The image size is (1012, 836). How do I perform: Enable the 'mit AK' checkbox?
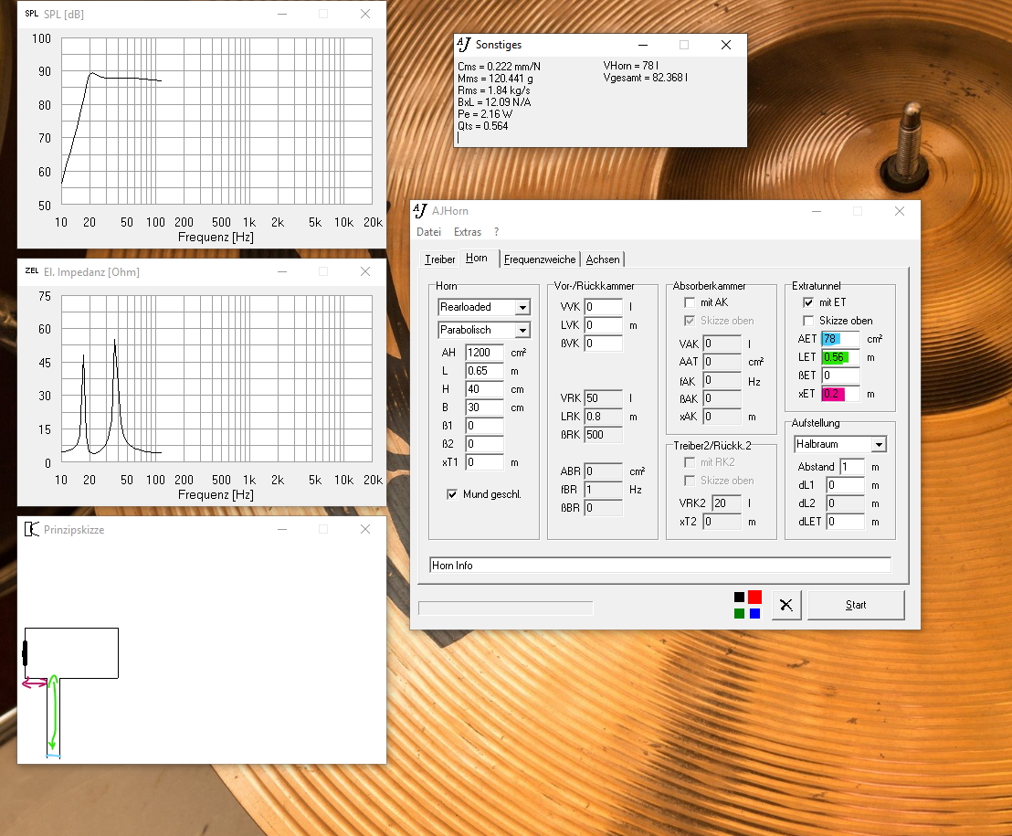click(x=690, y=302)
